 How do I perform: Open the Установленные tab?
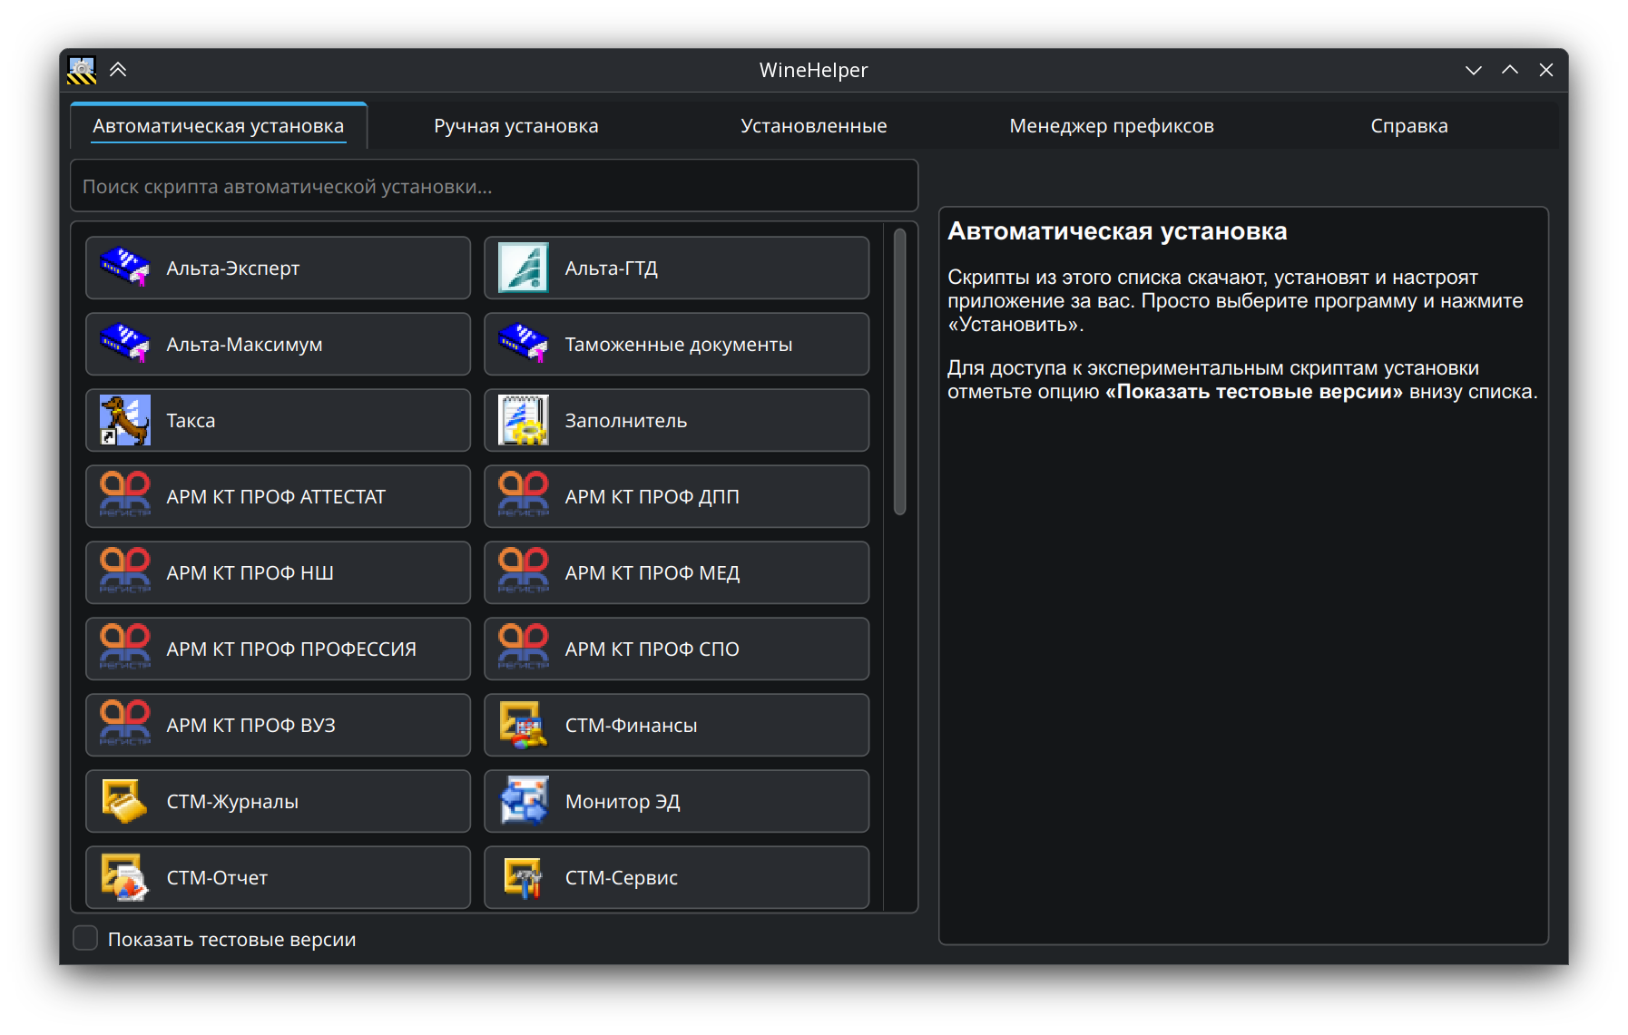click(x=813, y=125)
